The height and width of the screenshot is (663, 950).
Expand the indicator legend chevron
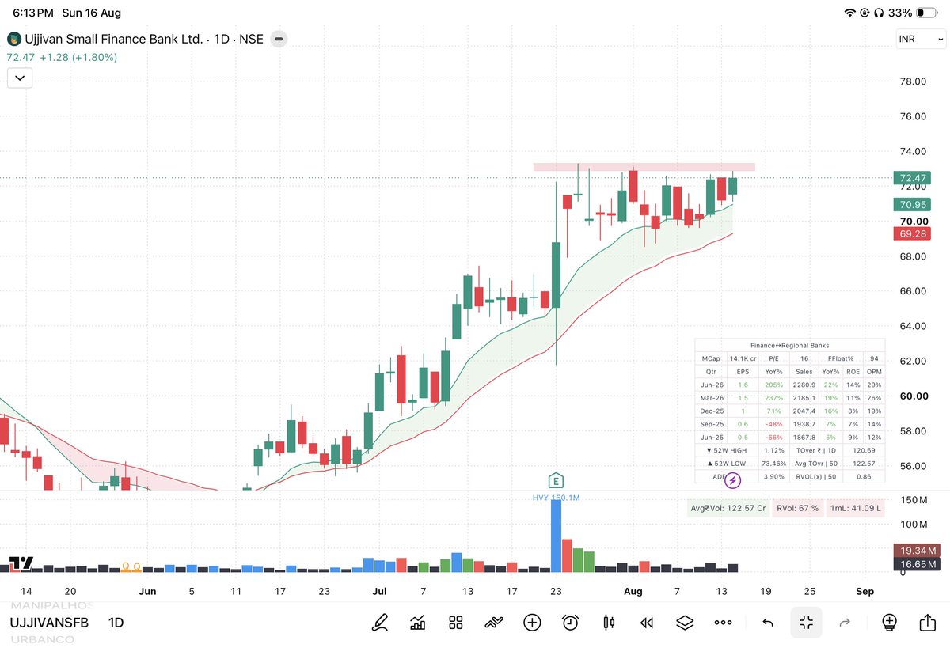tap(19, 78)
